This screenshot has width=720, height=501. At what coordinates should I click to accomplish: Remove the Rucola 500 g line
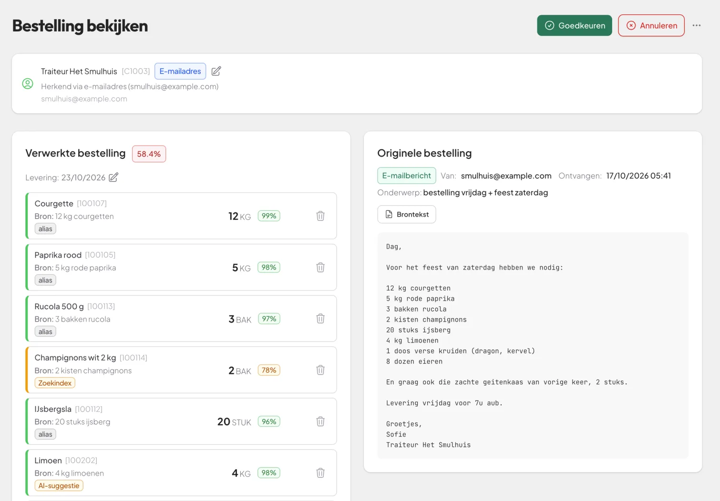coord(320,319)
